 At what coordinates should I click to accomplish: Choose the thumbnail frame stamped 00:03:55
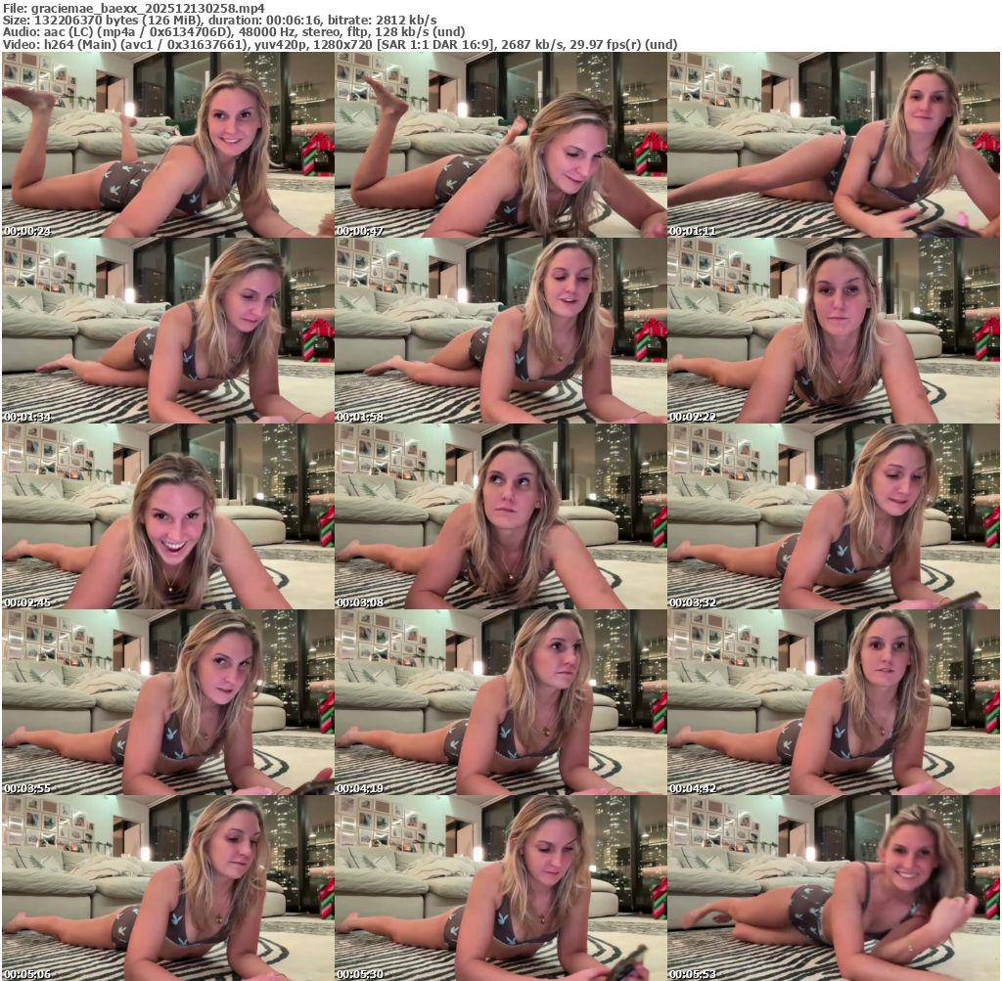coord(168,702)
